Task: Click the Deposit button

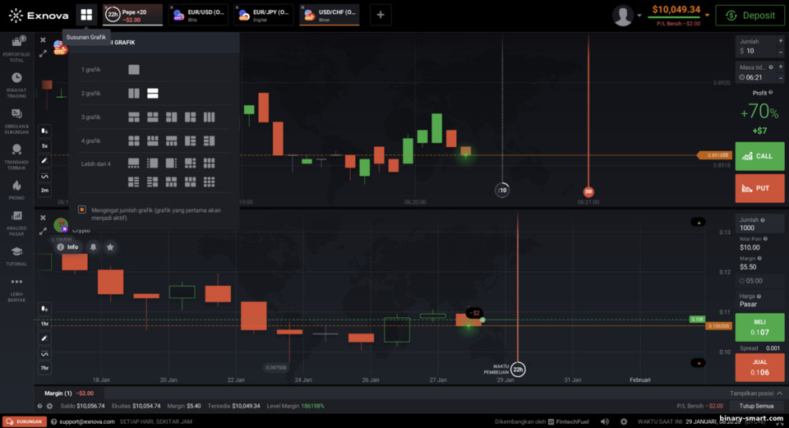Action: coord(750,16)
